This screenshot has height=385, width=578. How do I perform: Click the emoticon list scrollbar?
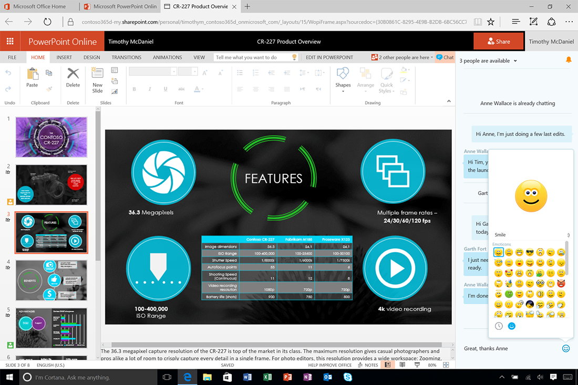(x=566, y=257)
